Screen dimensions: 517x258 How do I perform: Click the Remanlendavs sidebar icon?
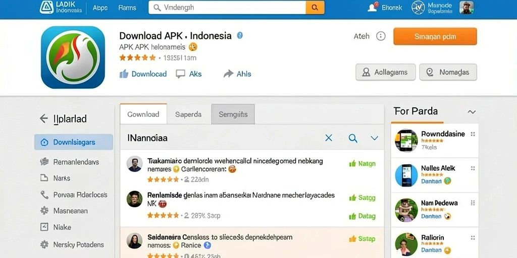point(44,162)
